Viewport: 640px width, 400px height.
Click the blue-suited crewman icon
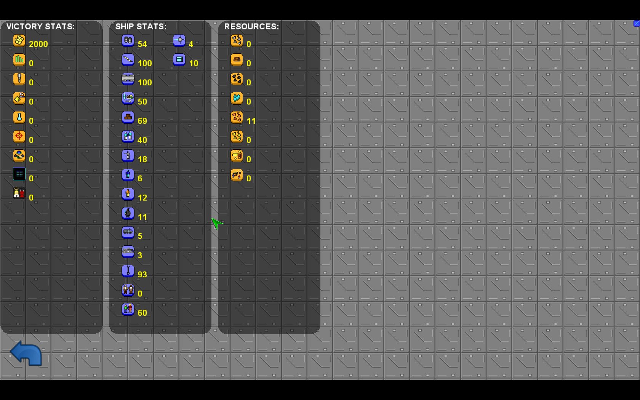pos(128,174)
